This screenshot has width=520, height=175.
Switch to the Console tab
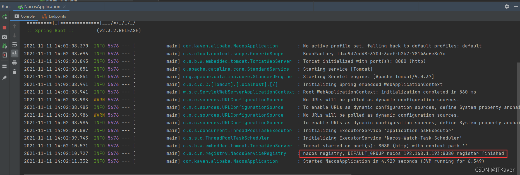[x=25, y=16]
